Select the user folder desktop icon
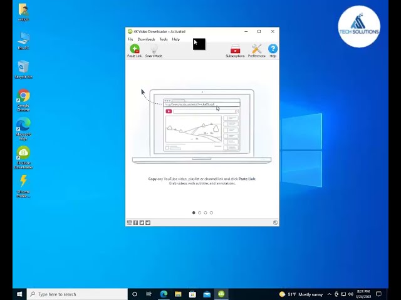Viewport: 401px width, 300px height. (x=23, y=12)
